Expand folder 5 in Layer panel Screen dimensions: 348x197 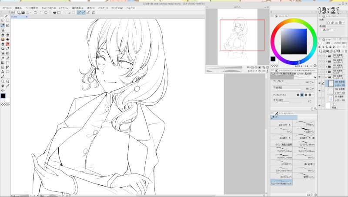coord(326,67)
